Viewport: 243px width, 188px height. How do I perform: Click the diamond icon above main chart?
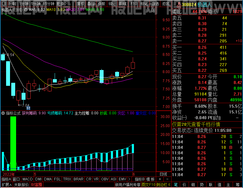[148, 10]
